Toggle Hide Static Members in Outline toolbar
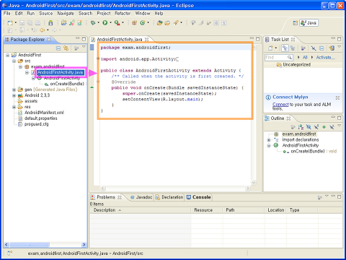 pyautogui.click(x=316, y=127)
